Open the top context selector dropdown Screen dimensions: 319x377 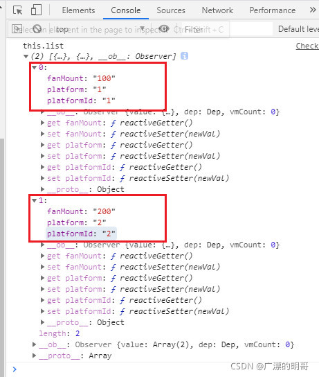[x=100, y=29]
